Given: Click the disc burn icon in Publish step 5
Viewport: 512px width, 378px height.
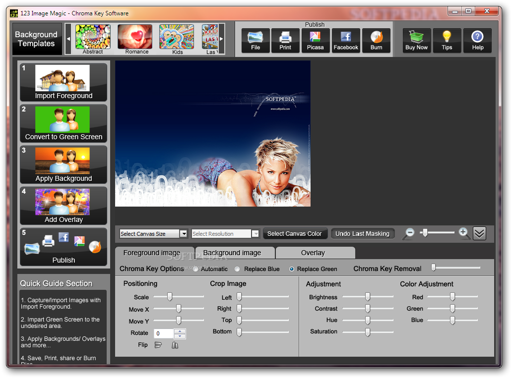Looking at the screenshot, I should tap(95, 247).
